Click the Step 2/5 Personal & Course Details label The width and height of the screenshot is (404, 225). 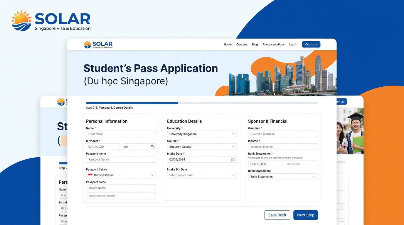(109, 108)
